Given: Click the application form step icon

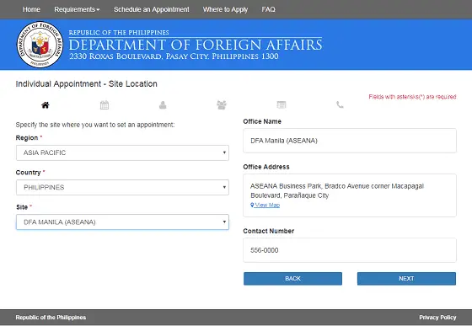Looking at the screenshot, I should 282,104.
